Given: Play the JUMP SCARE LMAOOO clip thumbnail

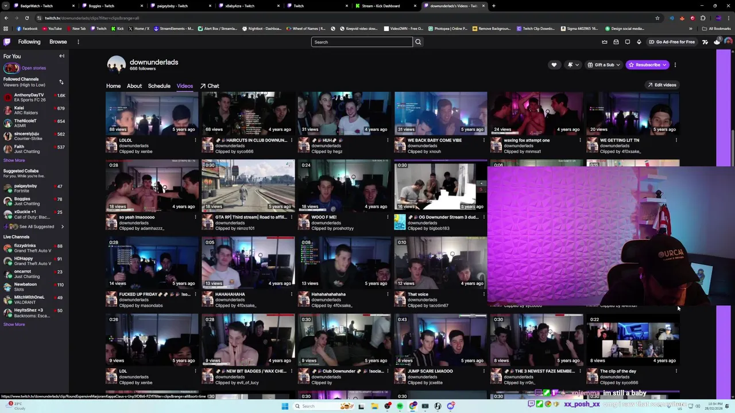Looking at the screenshot, I should (x=440, y=340).
